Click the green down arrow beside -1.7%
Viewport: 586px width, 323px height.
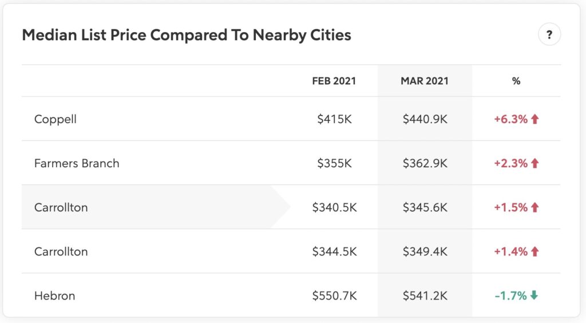(x=534, y=296)
